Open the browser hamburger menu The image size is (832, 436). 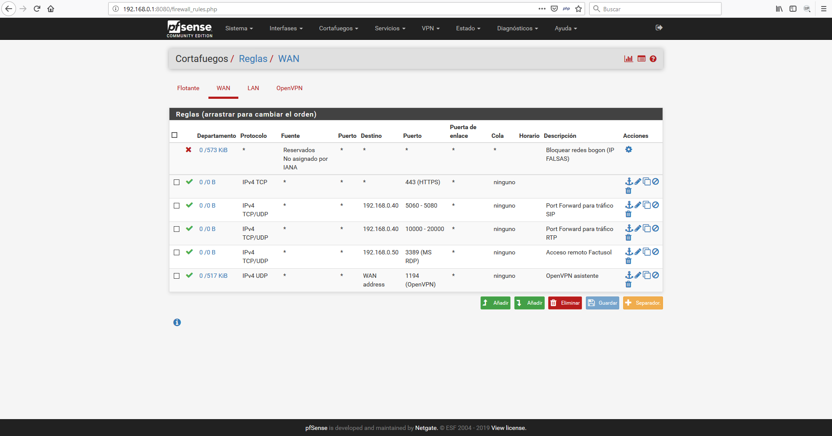(824, 9)
